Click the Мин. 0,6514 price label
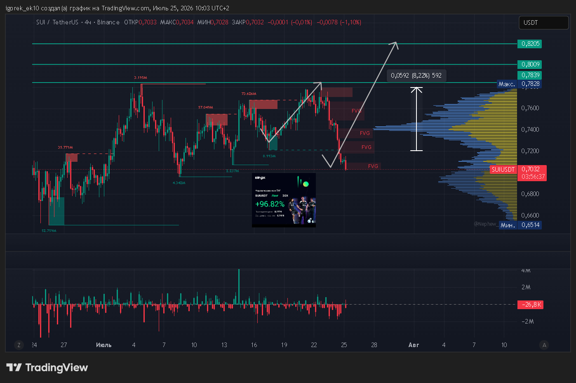The height and width of the screenshot is (383, 576). pyautogui.click(x=520, y=225)
